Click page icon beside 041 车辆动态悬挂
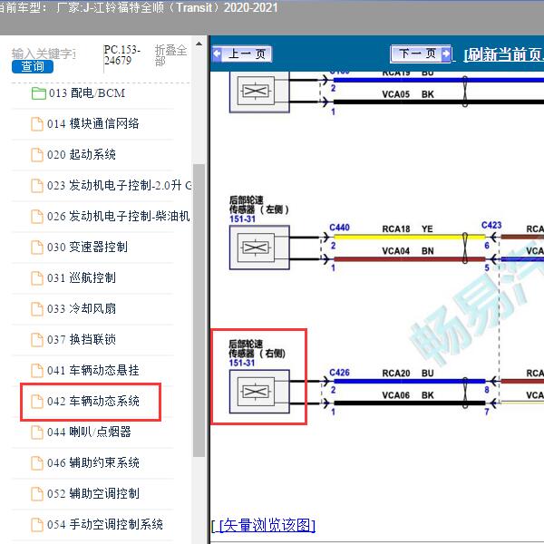The image size is (544, 544). (x=37, y=371)
